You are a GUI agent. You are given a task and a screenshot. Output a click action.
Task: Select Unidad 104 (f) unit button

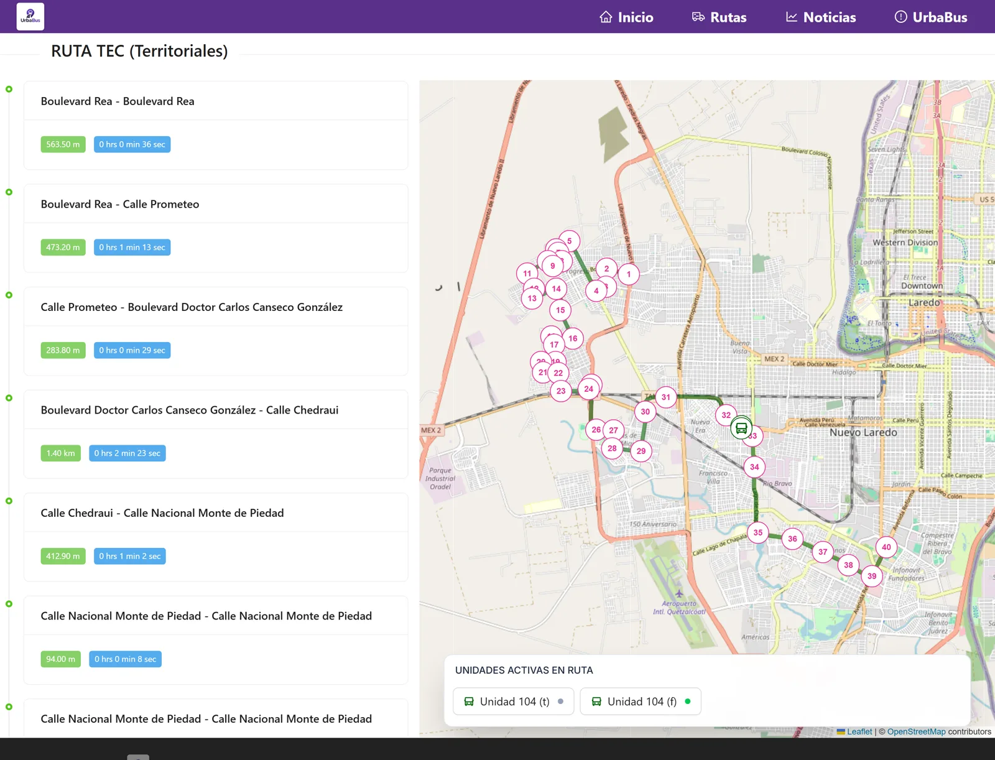coord(641,702)
